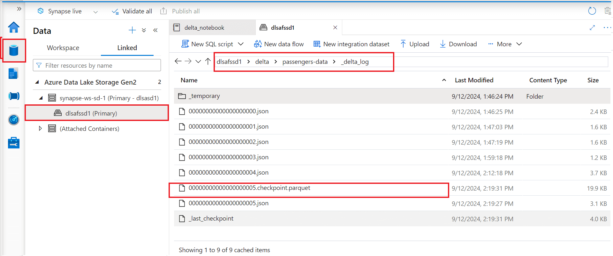Navigate up one folder level arrow
Screen dimensions: 613x256
pos(208,61)
